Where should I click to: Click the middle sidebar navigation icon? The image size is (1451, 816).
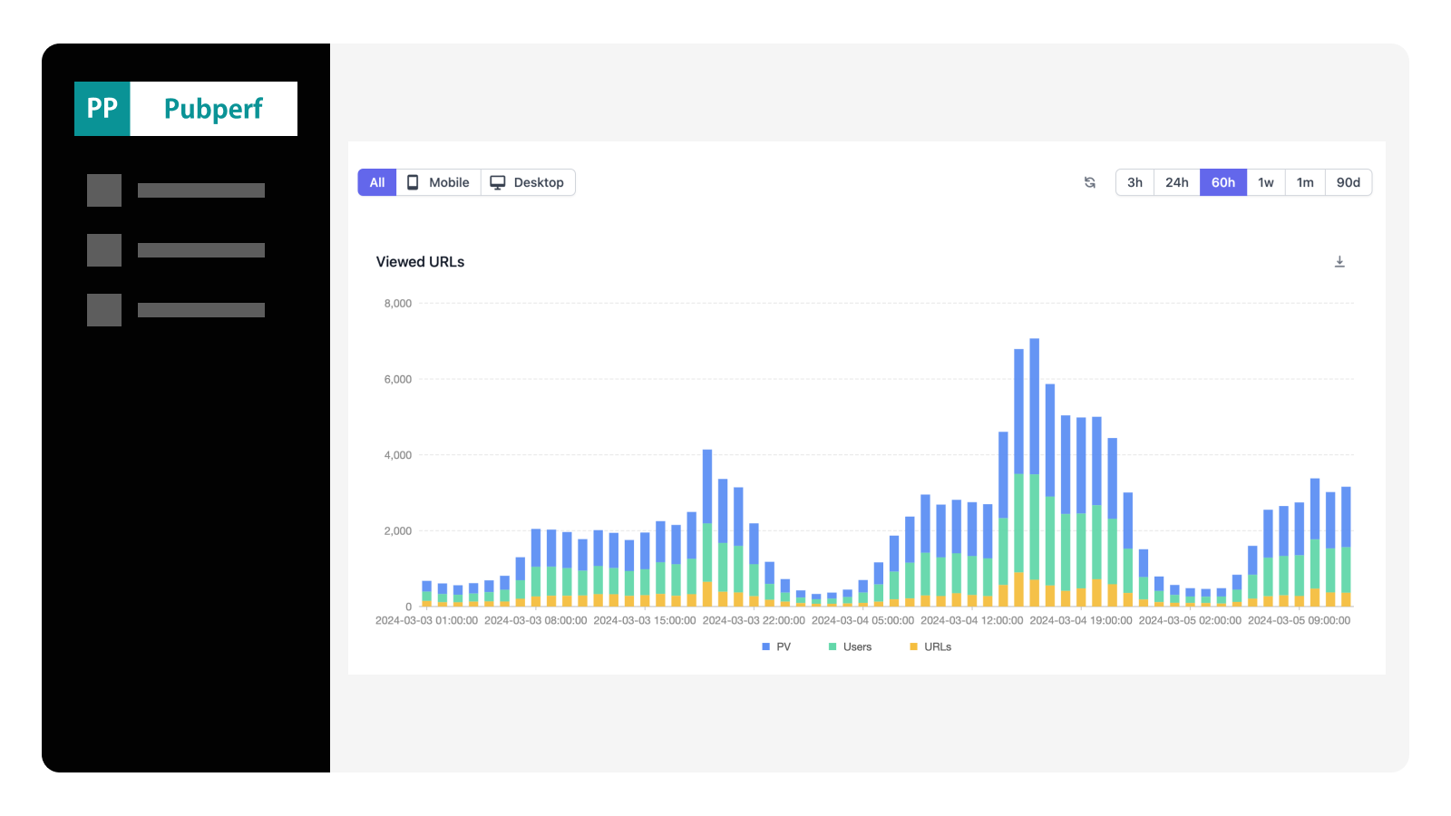pos(103,249)
